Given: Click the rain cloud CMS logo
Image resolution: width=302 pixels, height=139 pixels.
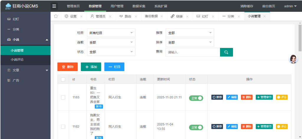Looking at the screenshot, I should (8, 6).
